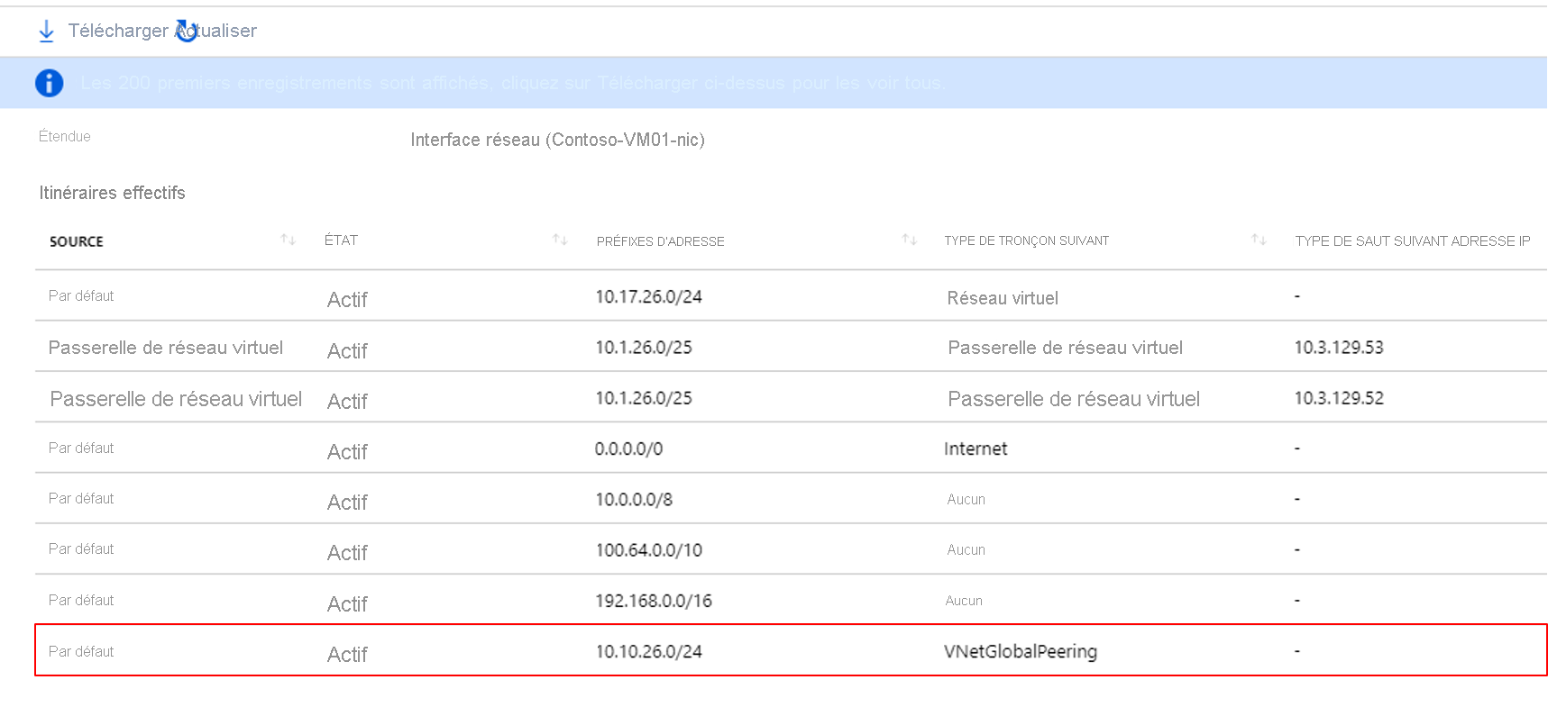Click Aucun next hop of 192.168.0.0/16 row

(964, 601)
